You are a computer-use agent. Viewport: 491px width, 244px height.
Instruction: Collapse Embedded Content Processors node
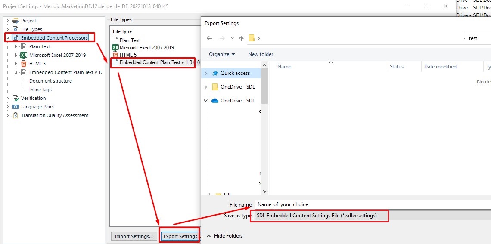pos(8,38)
